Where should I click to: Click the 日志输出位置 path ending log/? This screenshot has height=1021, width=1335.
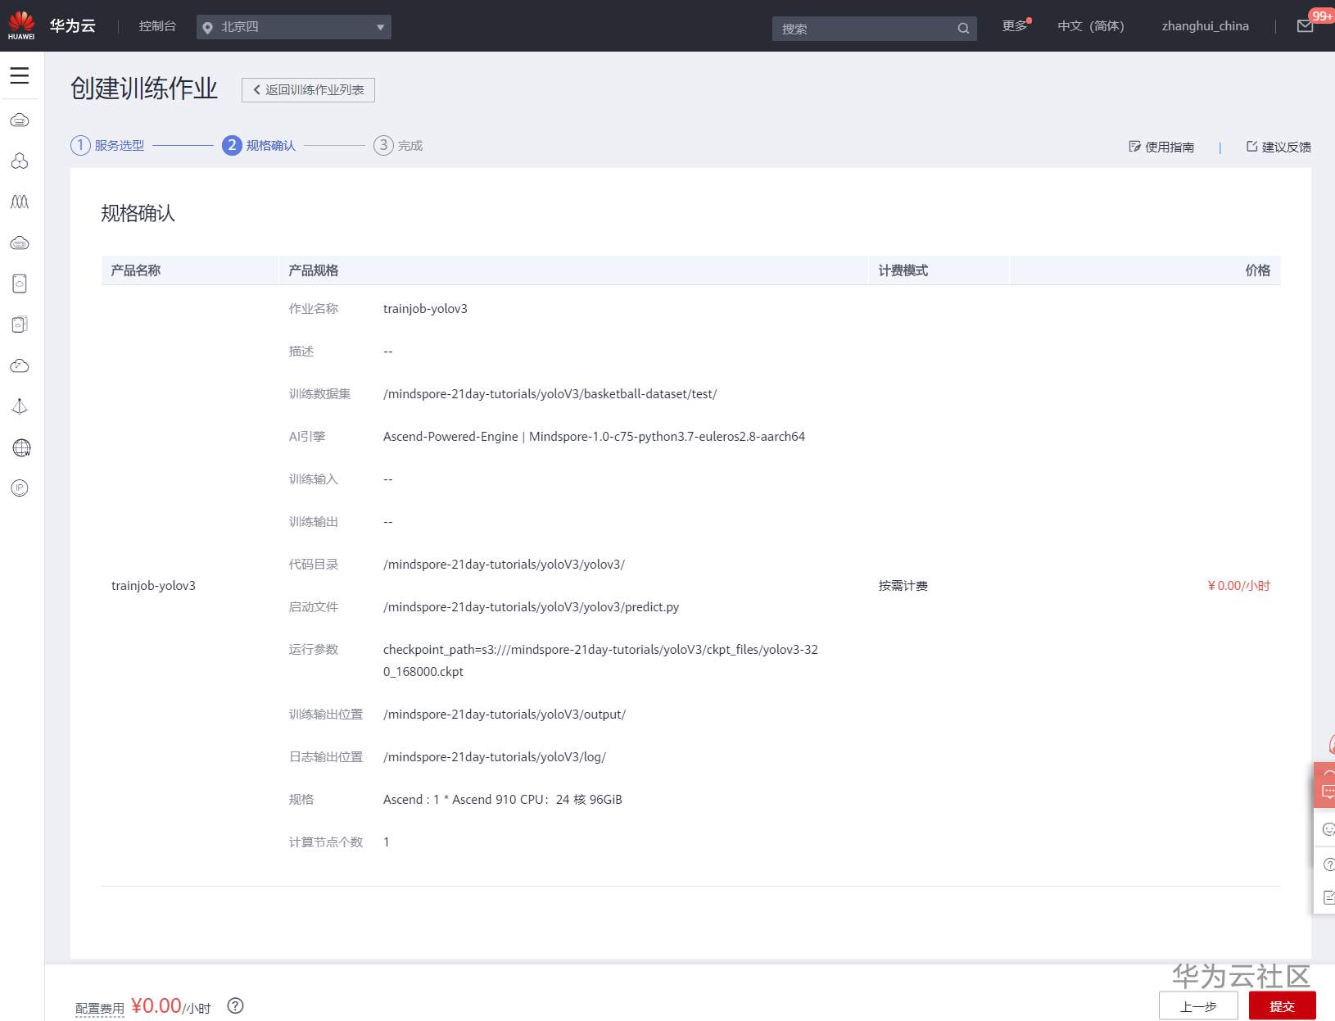[495, 757]
